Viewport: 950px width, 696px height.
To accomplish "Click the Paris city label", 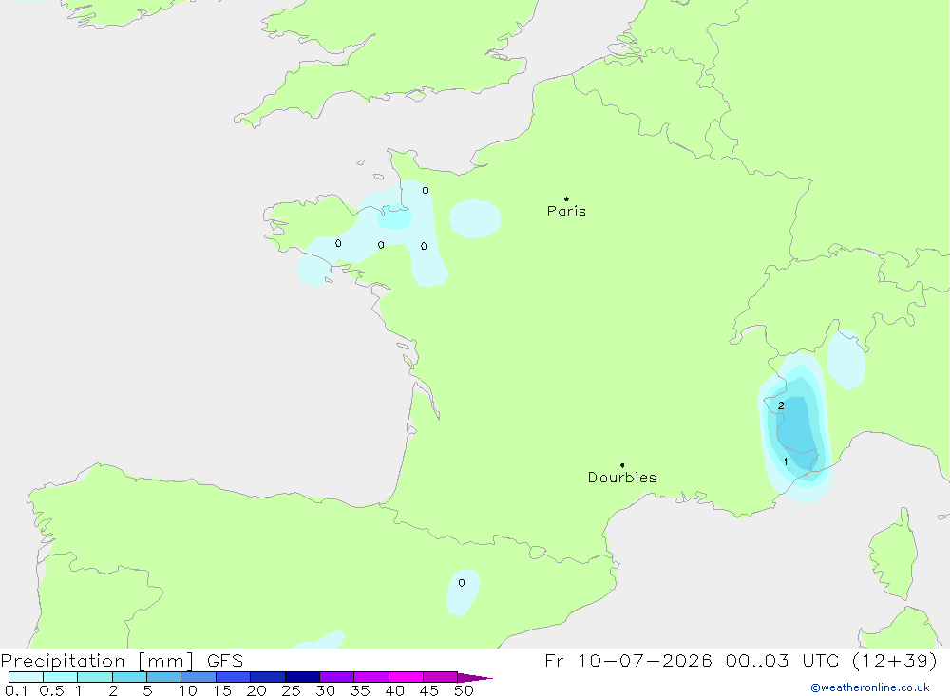I will click(566, 211).
